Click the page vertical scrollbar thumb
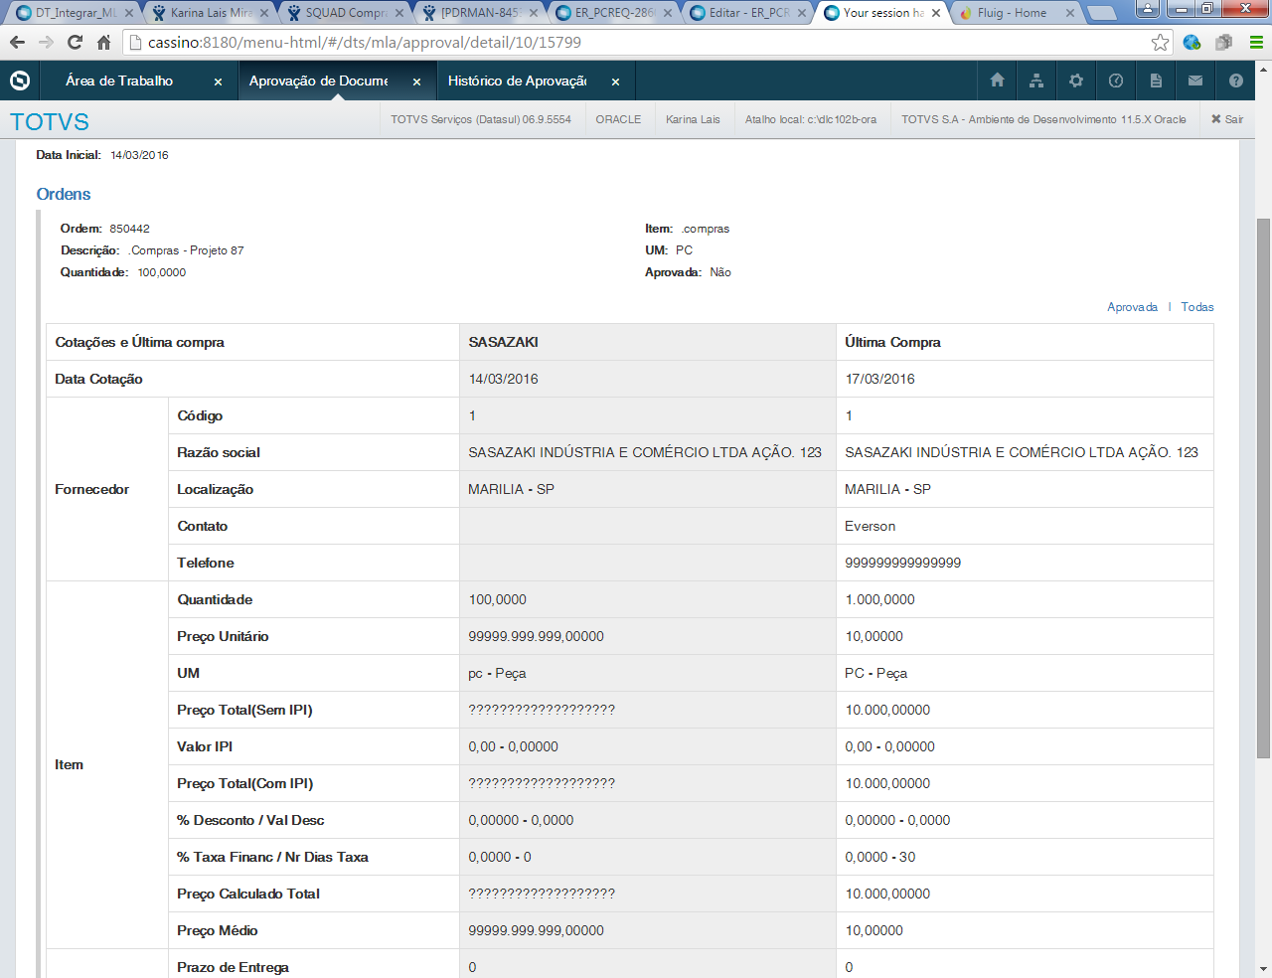 pyautogui.click(x=1264, y=488)
